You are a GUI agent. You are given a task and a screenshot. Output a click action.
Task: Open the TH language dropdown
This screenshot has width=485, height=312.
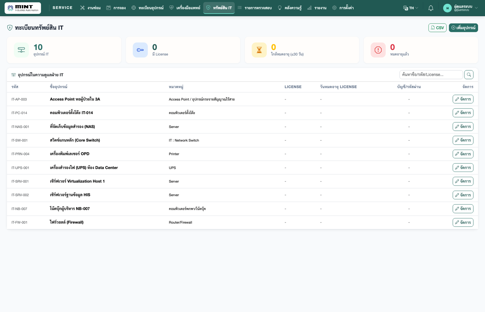[x=411, y=8]
